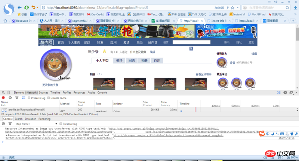Toggle the network large rows view icon
This screenshot has height=161, width=299.
24,98
